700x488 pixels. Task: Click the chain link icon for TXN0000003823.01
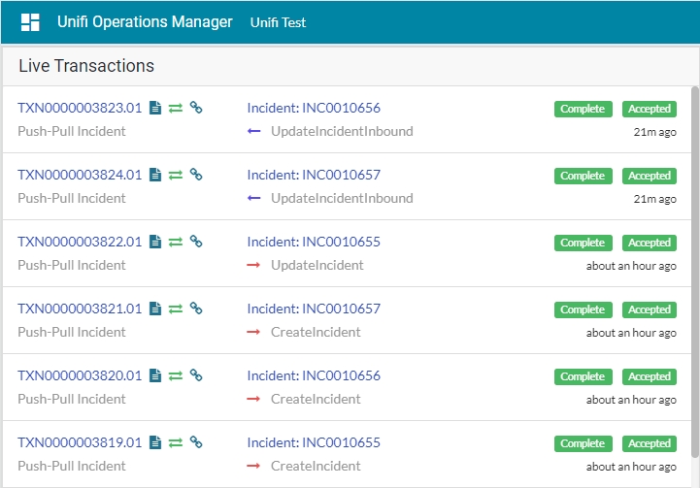195,109
